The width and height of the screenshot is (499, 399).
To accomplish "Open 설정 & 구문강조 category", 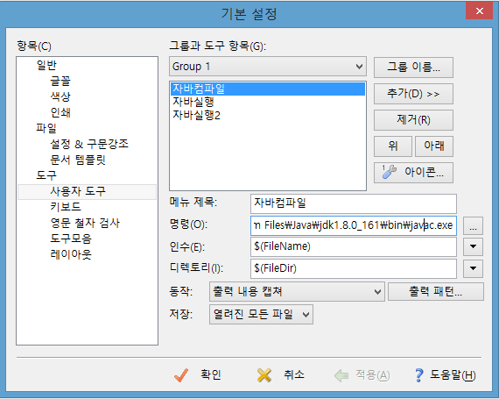I will point(89,144).
